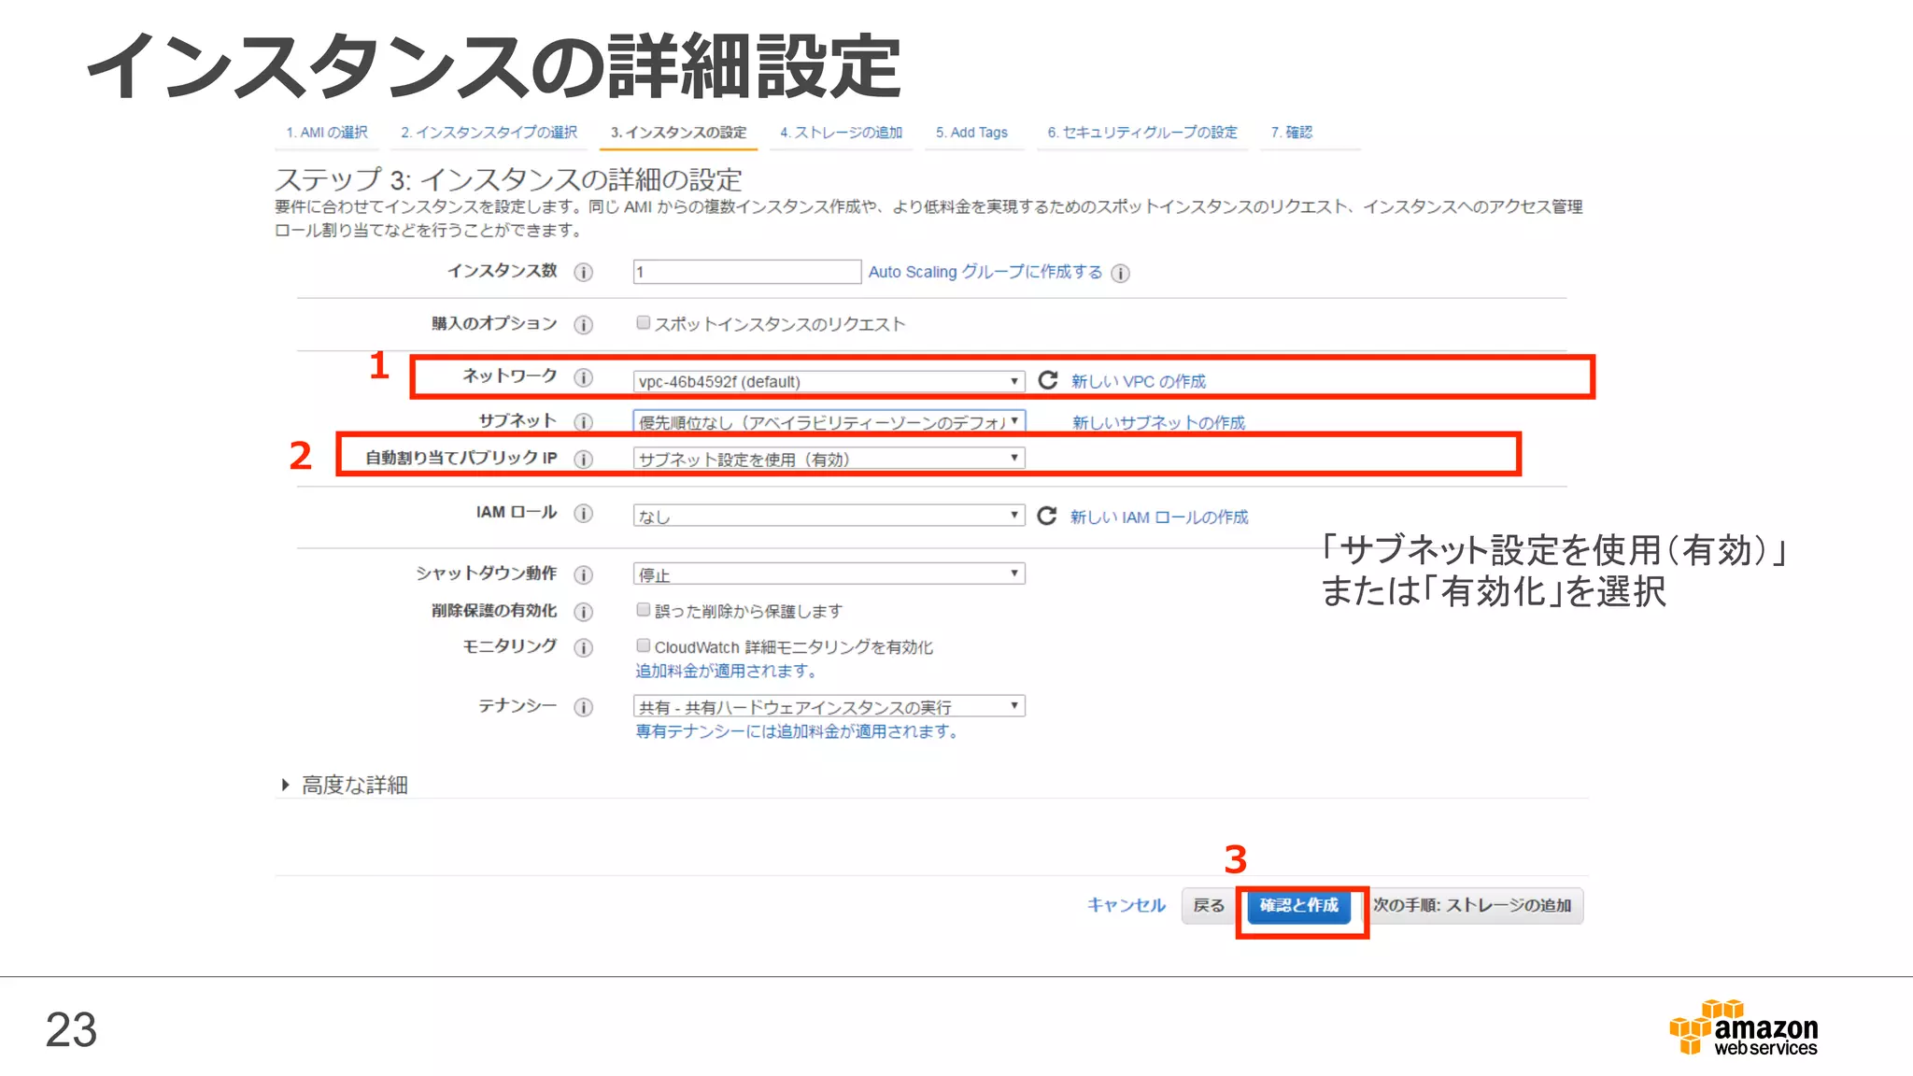This screenshot has width=1913, height=1076.
Task: Click info icon next to ネットワーク
Action: coord(584,377)
